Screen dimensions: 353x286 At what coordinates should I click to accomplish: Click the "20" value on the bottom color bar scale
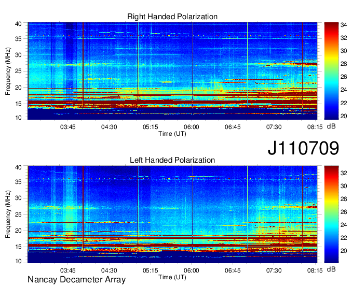coord(344,251)
